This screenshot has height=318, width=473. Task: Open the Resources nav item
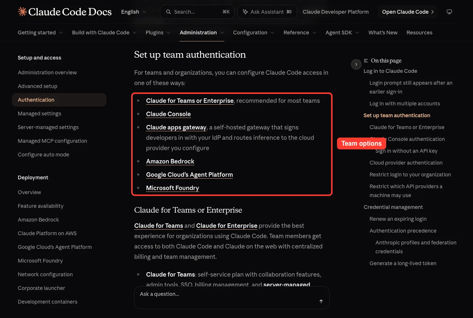[x=419, y=33]
